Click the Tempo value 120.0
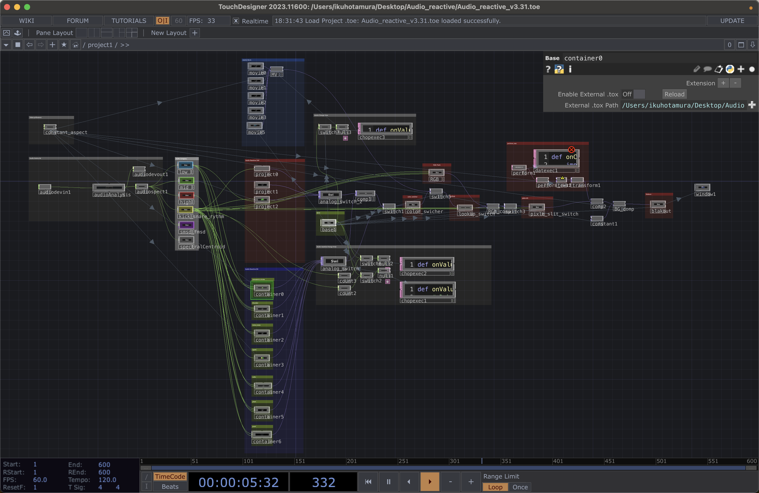Screen dimensions: 759x493 (107, 480)
